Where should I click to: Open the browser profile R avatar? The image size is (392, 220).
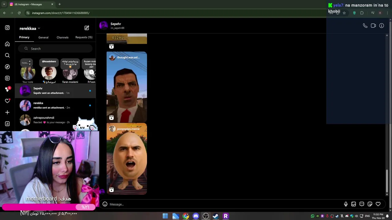[x=380, y=13]
